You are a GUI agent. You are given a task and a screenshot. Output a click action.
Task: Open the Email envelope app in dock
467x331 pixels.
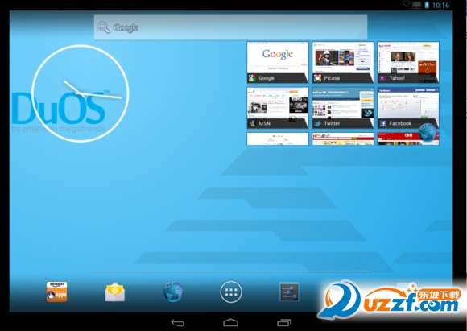(115, 292)
